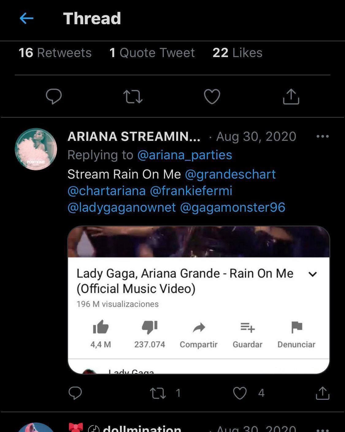Open more options for ARIANA STREAMIN tweet
The height and width of the screenshot is (432, 345).
tap(322, 137)
